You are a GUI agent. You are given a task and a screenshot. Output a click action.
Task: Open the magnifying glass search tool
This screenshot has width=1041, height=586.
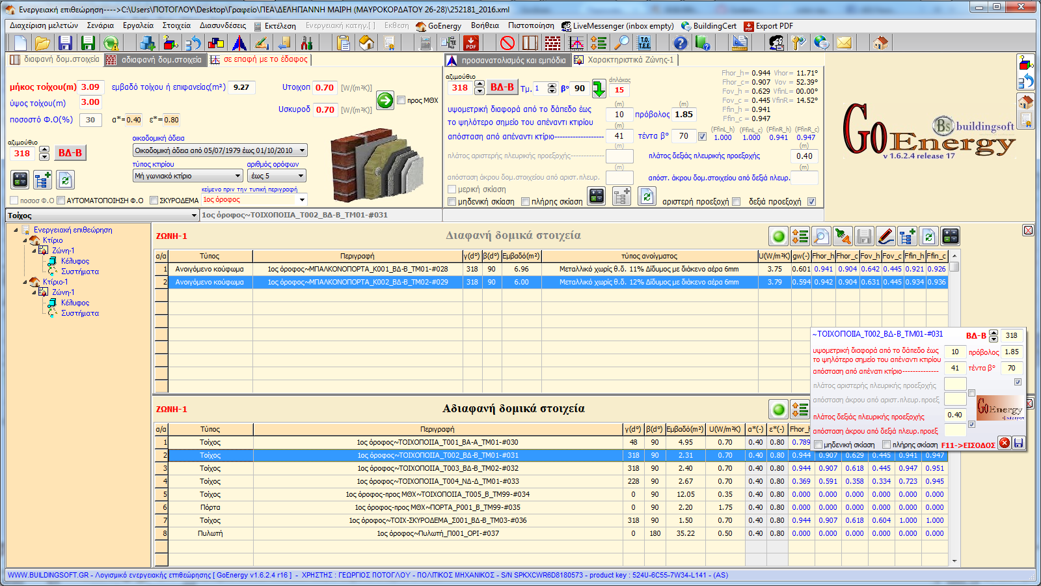coord(622,43)
